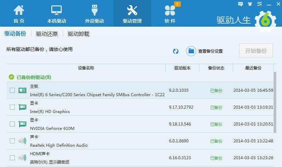Collapse the 已备份的驱动(9) group
Screen dimensions: 282x167
pos(11,77)
